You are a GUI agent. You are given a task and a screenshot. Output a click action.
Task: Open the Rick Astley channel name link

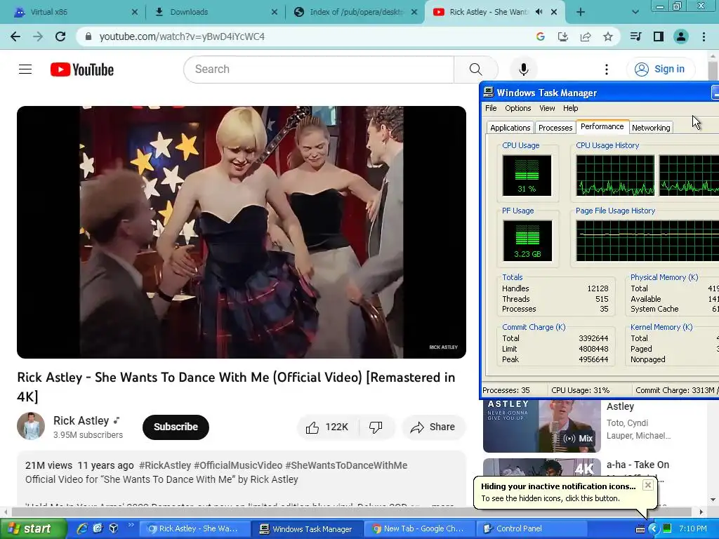(81, 421)
